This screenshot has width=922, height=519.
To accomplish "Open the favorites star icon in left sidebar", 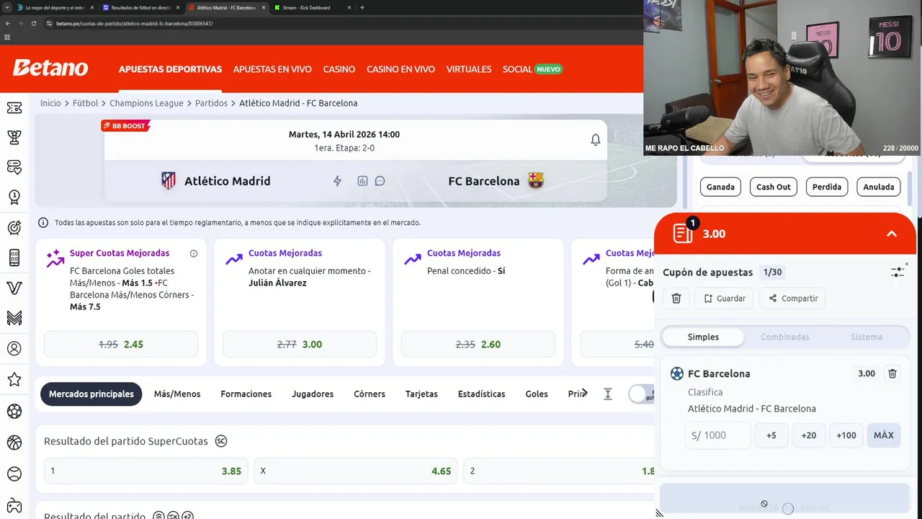I will [x=14, y=379].
